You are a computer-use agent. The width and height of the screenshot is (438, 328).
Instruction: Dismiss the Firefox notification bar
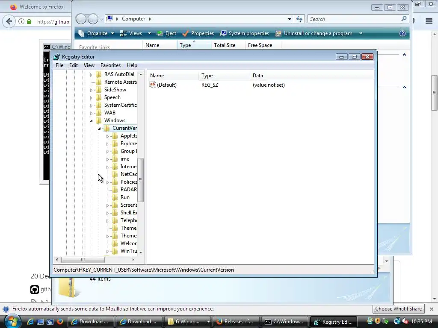click(x=431, y=309)
